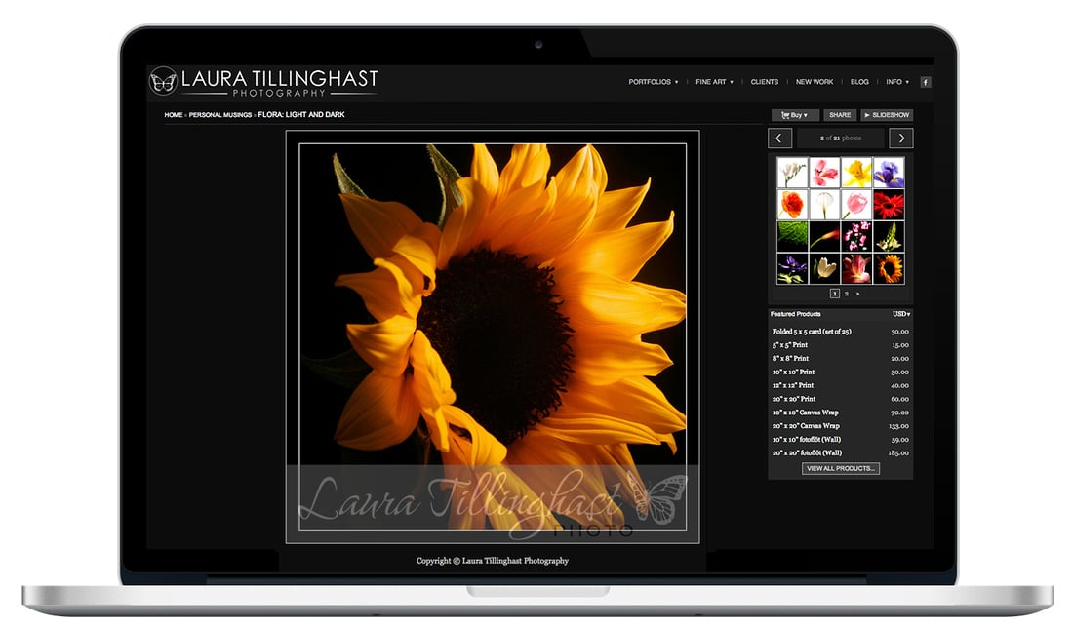The height and width of the screenshot is (629, 1073).
Task: Open the Buy cart dropdown
Action: point(794,115)
